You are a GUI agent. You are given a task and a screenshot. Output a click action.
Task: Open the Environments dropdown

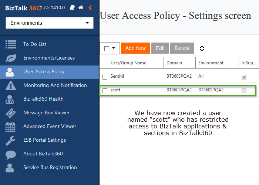50,23
